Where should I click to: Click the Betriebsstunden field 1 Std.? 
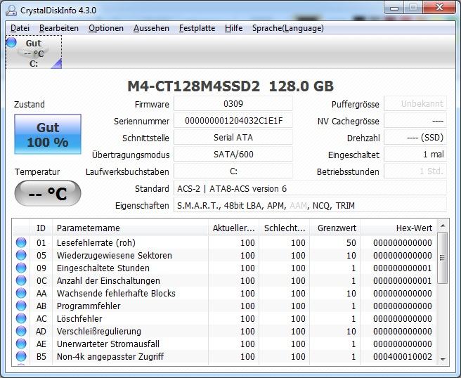pos(415,171)
